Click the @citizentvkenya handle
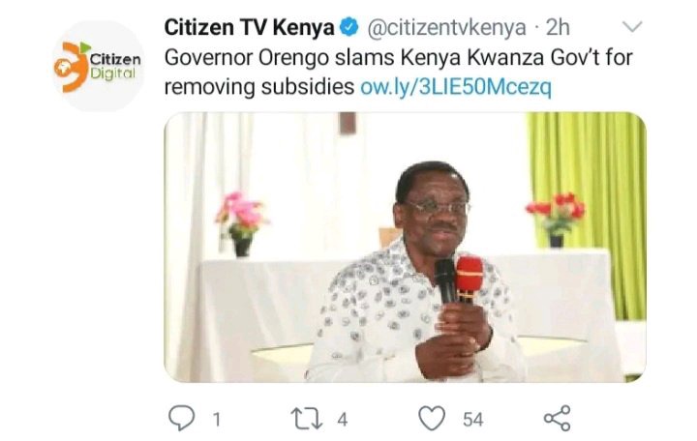The width and height of the screenshot is (697, 441). click(x=446, y=28)
